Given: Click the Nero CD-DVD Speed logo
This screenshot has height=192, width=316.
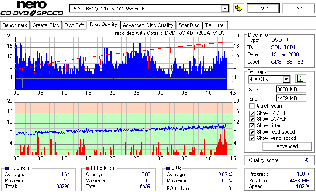Looking at the screenshot, I should pyautogui.click(x=32, y=8).
